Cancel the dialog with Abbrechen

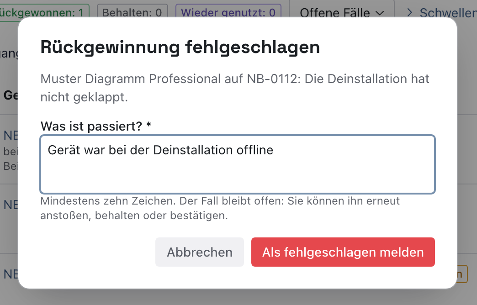[x=200, y=252]
